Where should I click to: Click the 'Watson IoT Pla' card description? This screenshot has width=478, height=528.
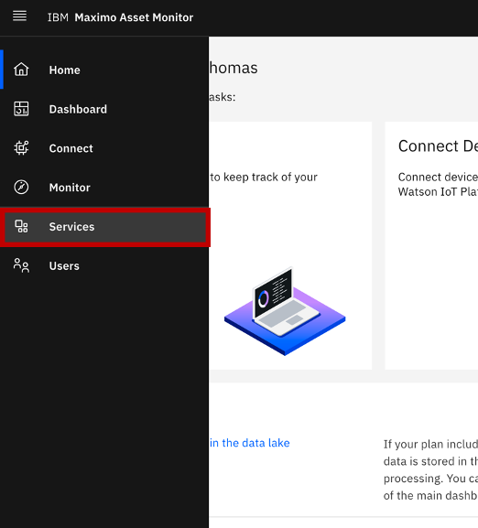(x=438, y=192)
